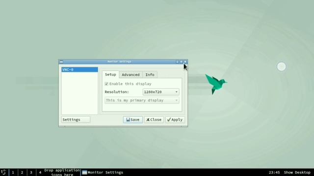Viewport: 314px width, 176px height.
Task: Open the start menu icon in taskbar
Action: [x=3, y=172]
